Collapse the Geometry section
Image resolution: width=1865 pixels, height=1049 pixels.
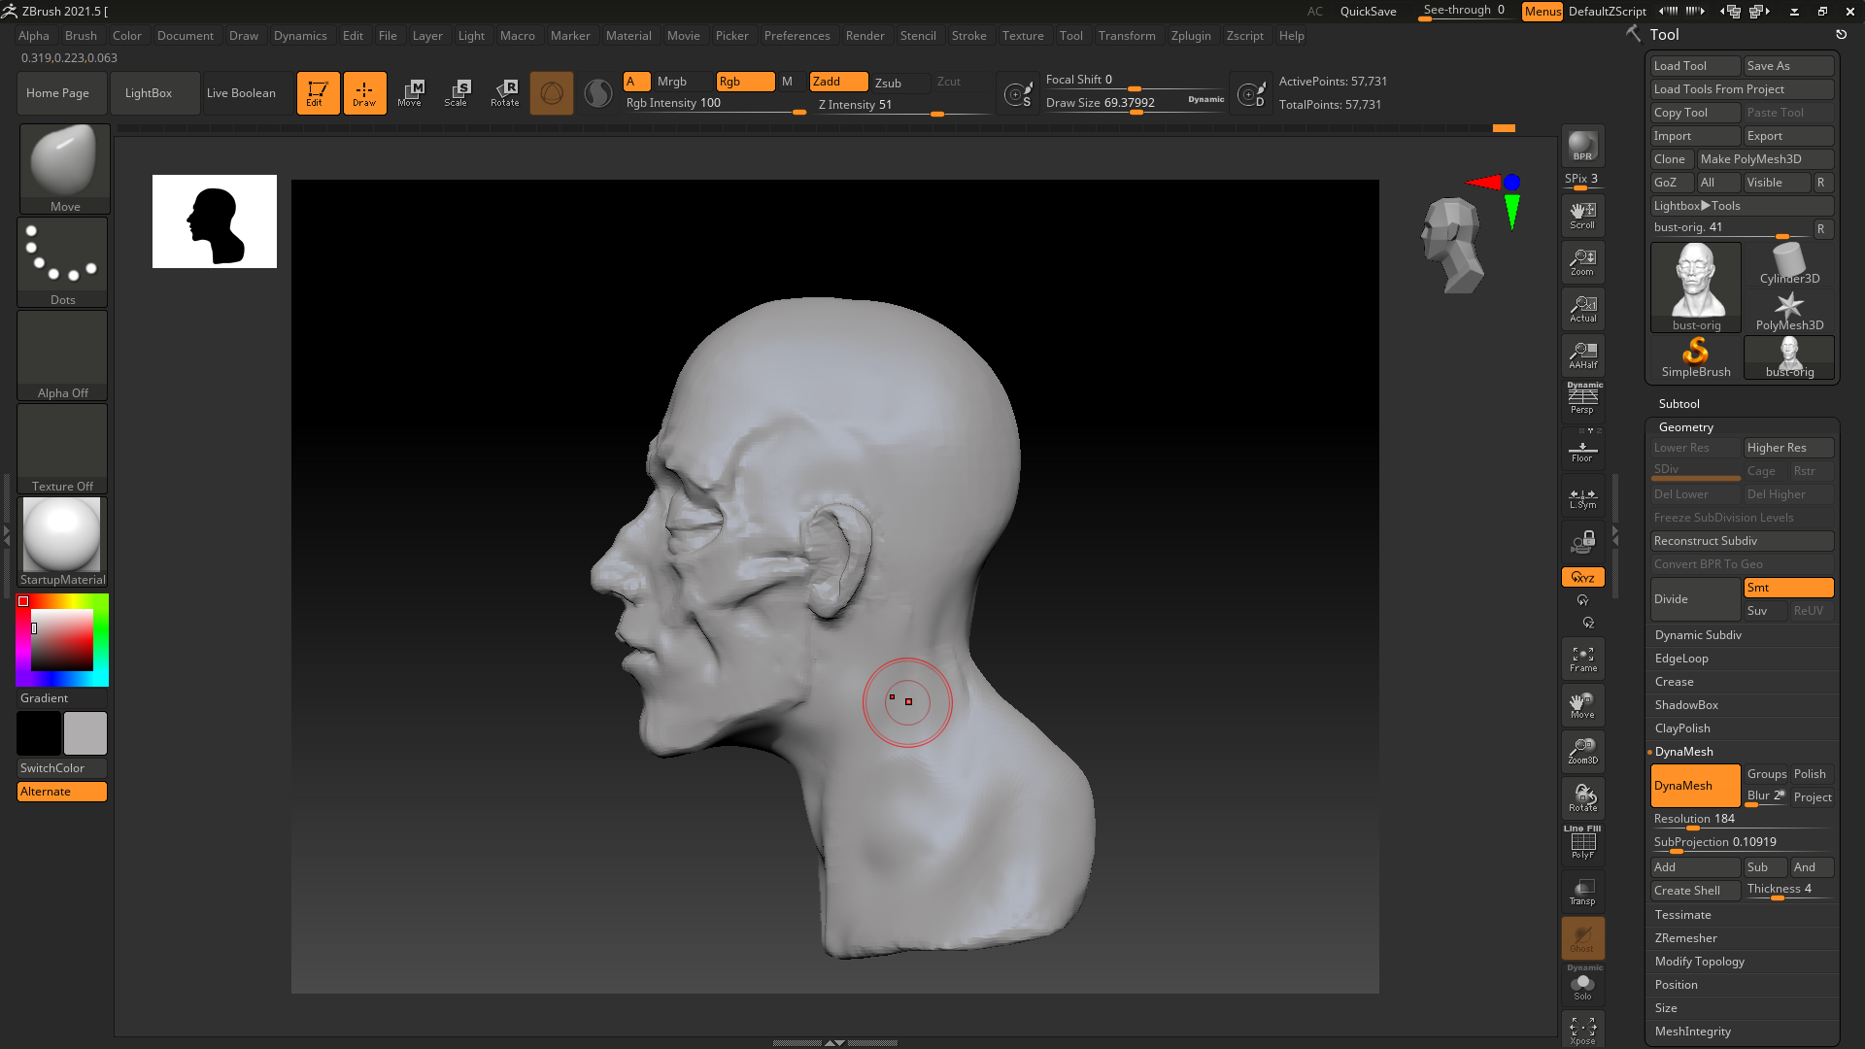click(1685, 427)
